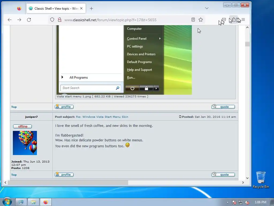Close the Classic Shell tab
Image resolution: width=274 pixels, height=206 pixels.
point(81,8)
